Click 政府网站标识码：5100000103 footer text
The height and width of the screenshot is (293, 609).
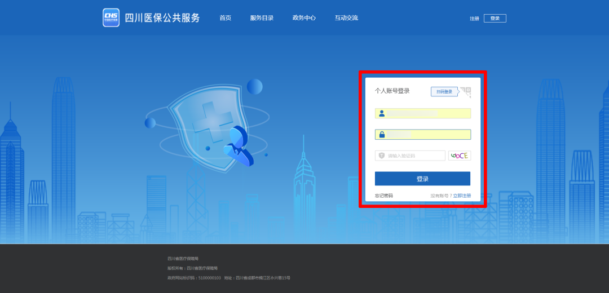click(x=194, y=278)
